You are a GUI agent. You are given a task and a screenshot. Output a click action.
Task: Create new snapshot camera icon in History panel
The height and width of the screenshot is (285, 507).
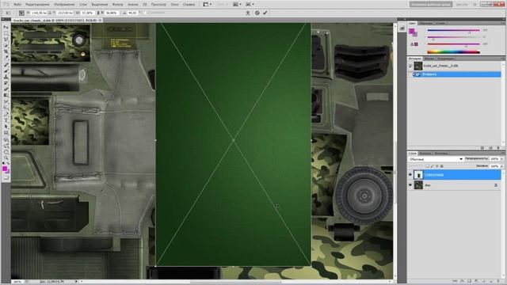490,148
